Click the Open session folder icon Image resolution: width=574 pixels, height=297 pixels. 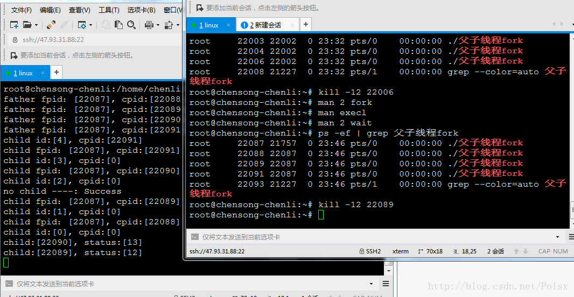(x=27, y=25)
